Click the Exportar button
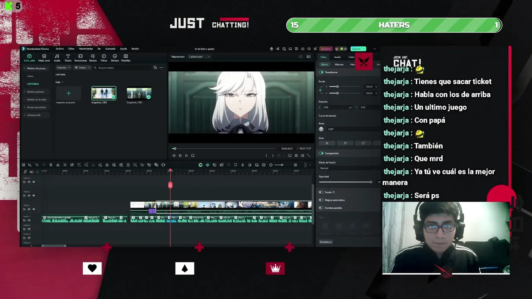 [358, 49]
